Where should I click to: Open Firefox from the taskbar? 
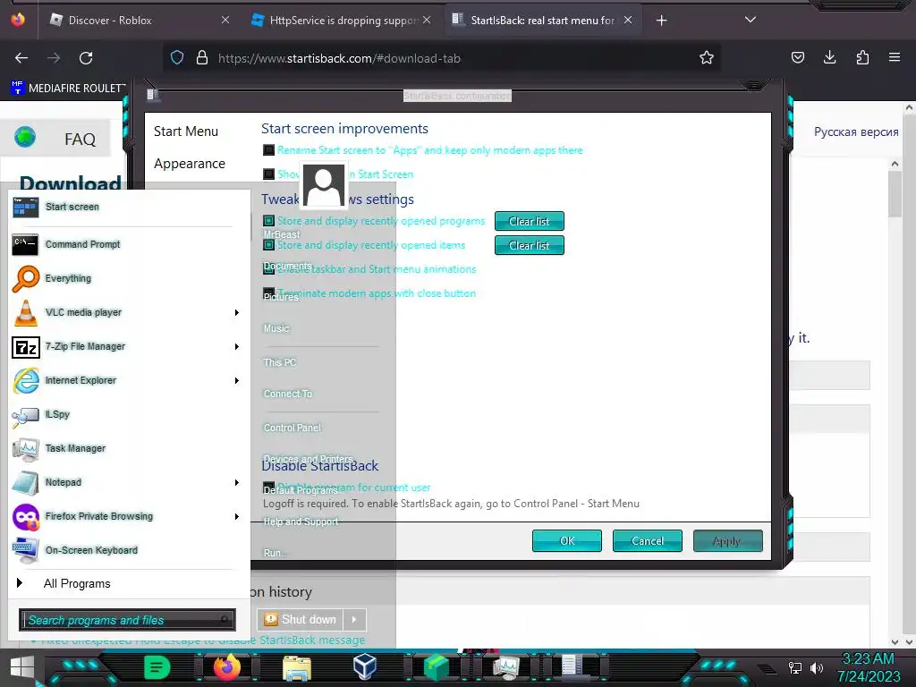[227, 667]
